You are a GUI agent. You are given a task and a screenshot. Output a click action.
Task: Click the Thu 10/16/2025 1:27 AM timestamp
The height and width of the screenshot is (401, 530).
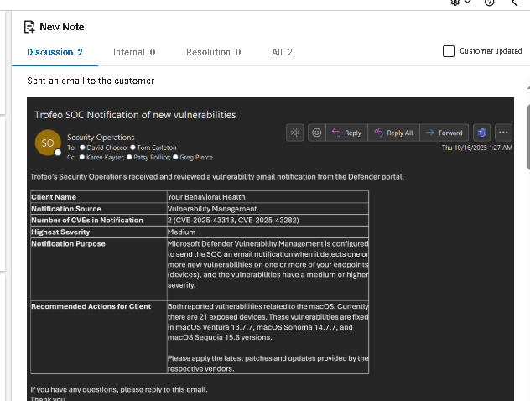pyautogui.click(x=477, y=148)
